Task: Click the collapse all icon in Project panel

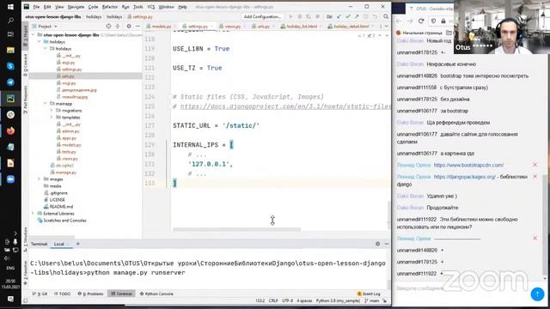Action: click(118, 27)
